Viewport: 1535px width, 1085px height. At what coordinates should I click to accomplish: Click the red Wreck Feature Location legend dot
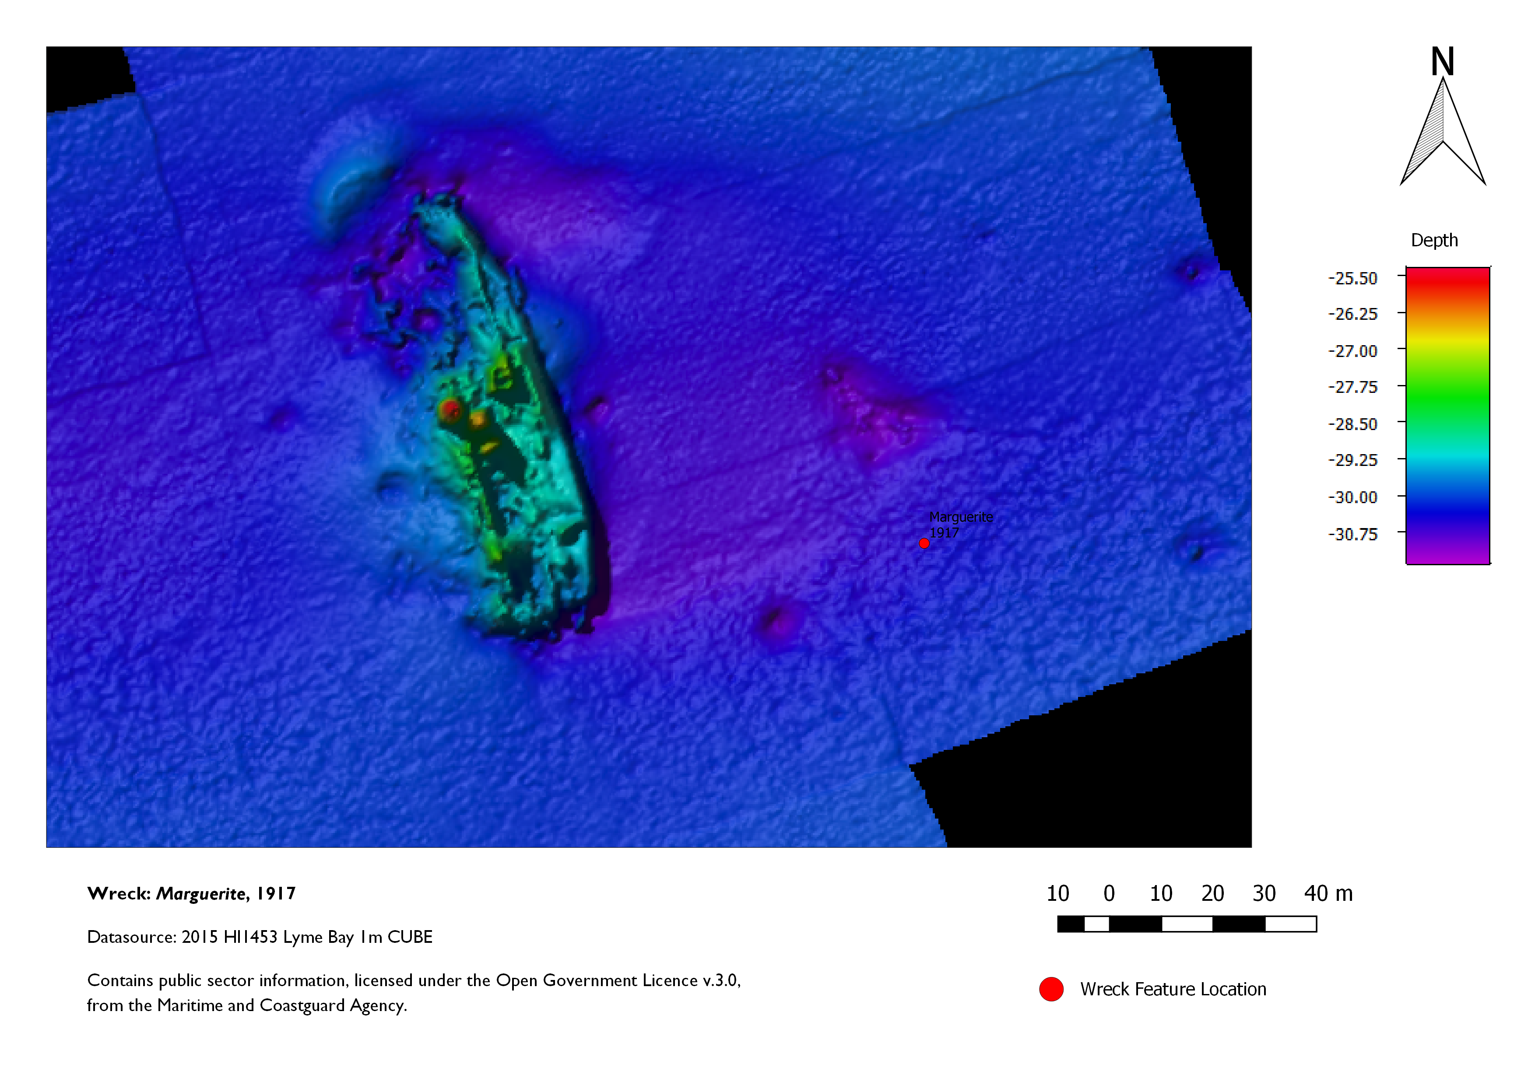[1051, 989]
